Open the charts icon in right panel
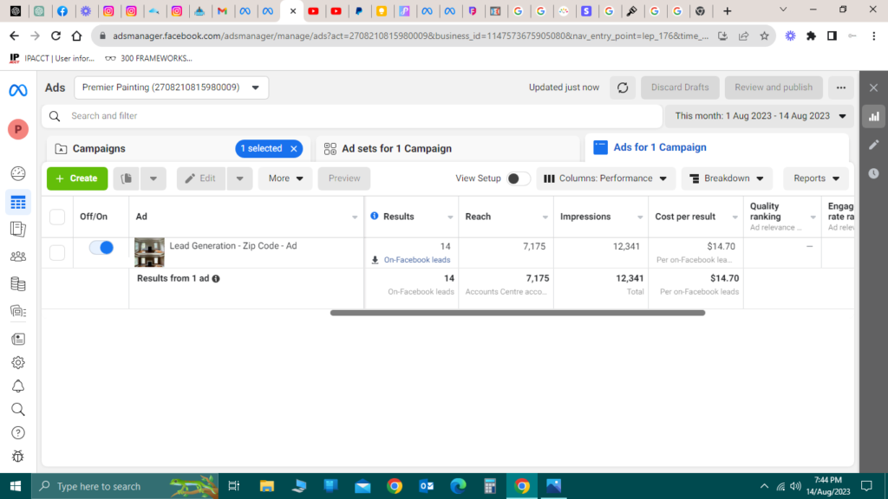Screen dimensions: 888x499 pos(873,116)
